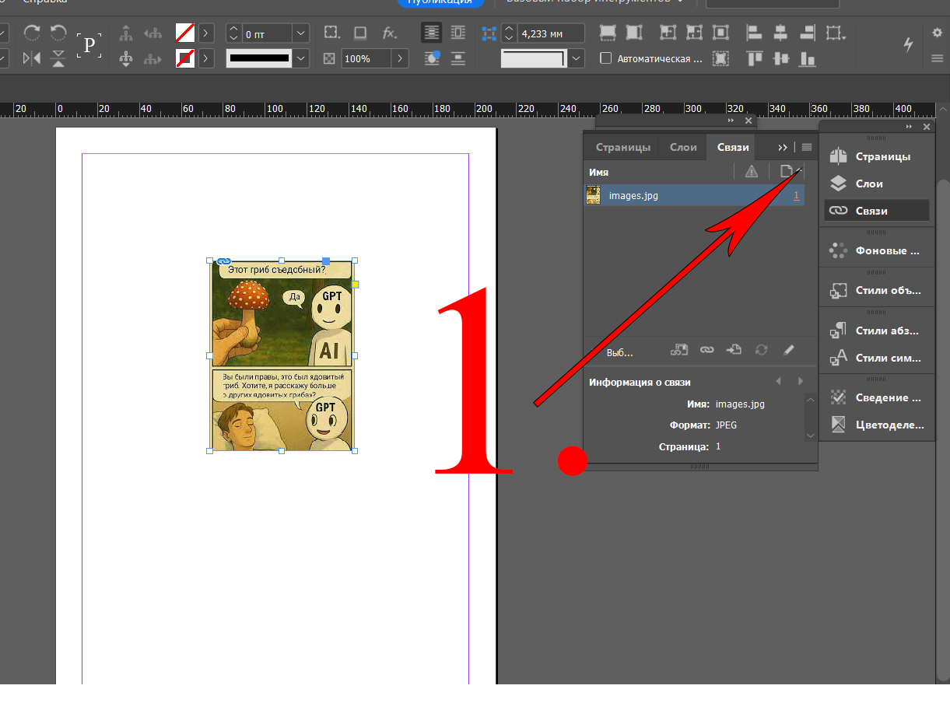Image resolution: width=950 pixels, height=703 pixels.
Task: Click the 4,233 мм field
Action: (551, 33)
